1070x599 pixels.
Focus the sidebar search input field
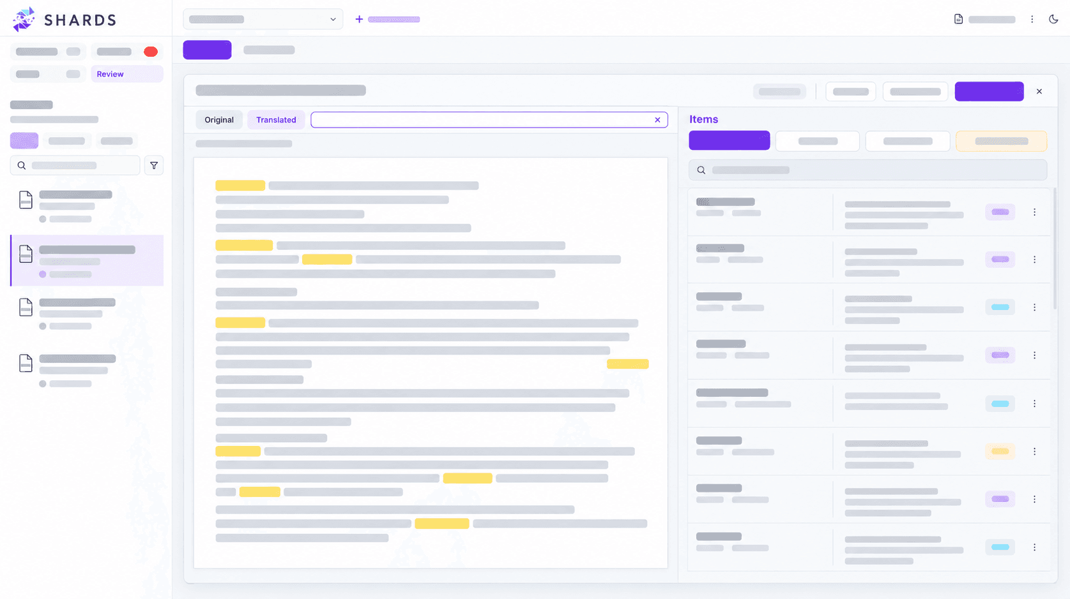click(x=75, y=165)
